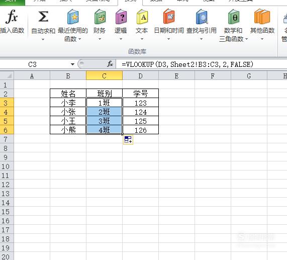Select the cell containing 3班
The height and width of the screenshot is (260, 287).
coord(104,121)
